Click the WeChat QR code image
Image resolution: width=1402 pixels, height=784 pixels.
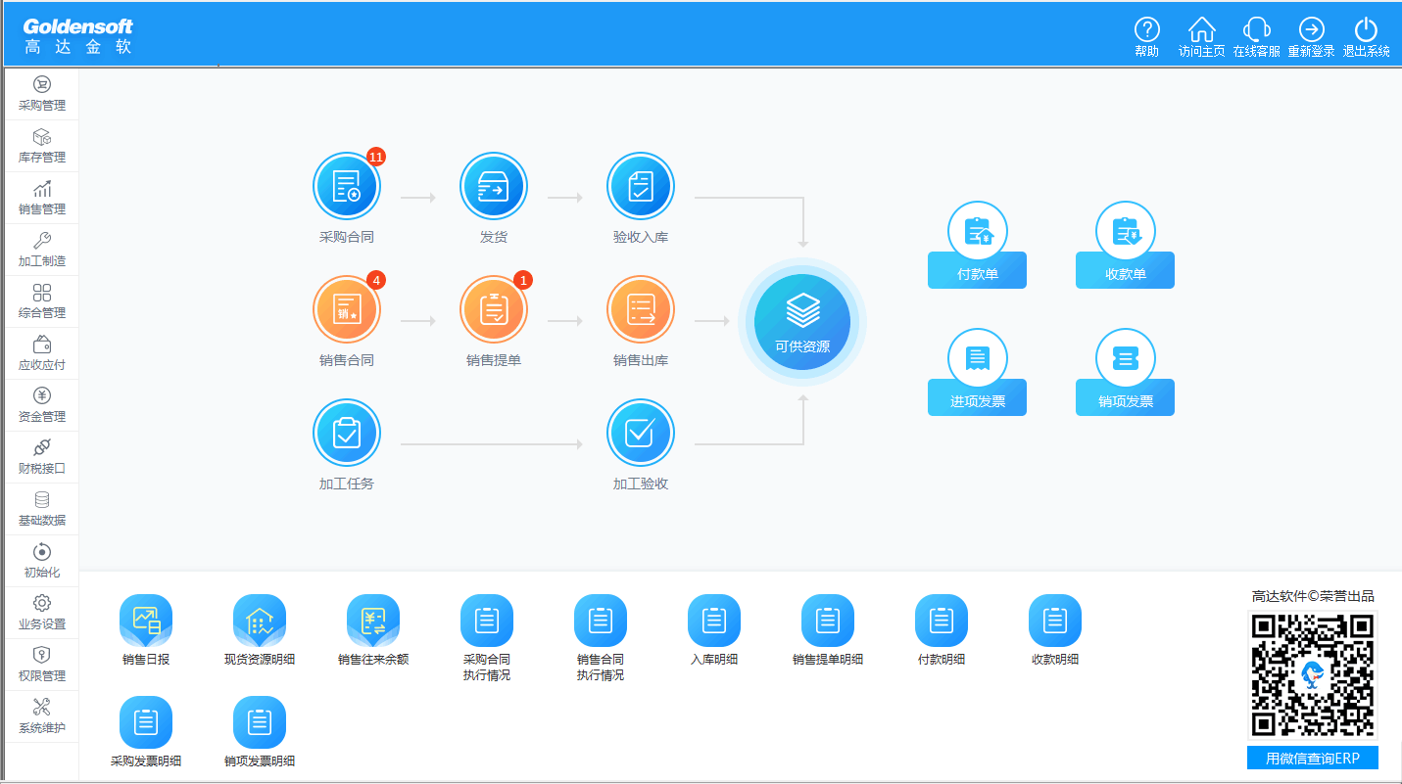point(1312,674)
